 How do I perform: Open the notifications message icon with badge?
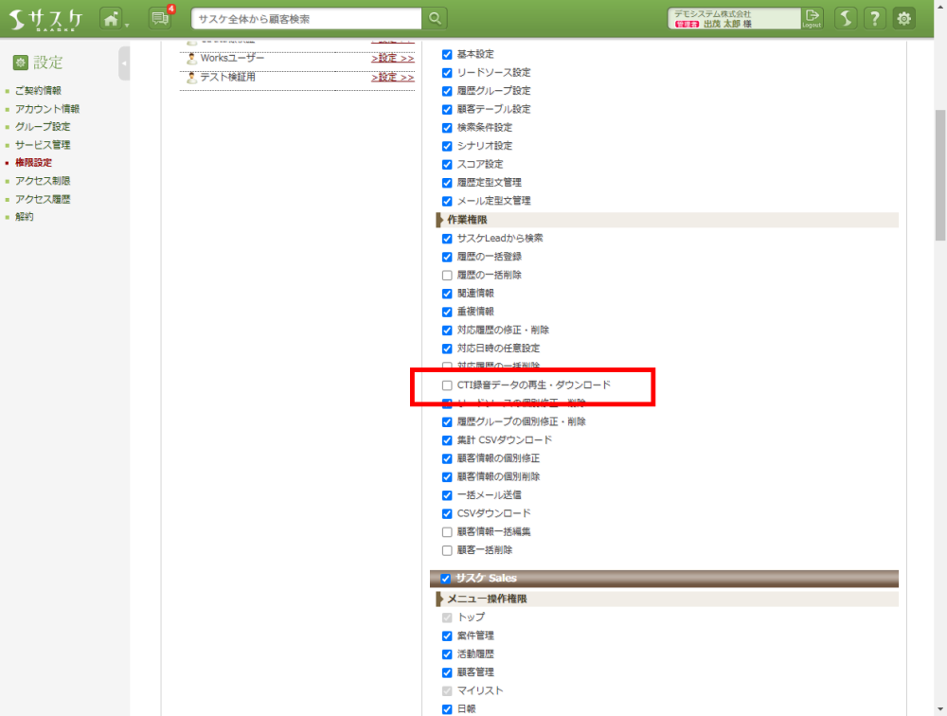pyautogui.click(x=160, y=19)
